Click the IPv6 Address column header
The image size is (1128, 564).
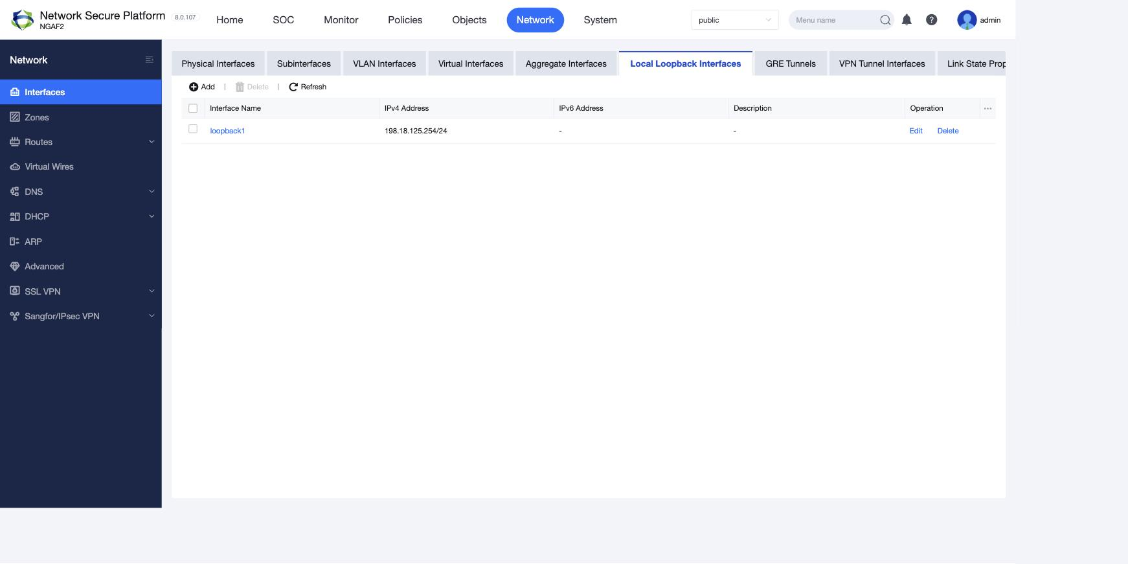click(641, 108)
